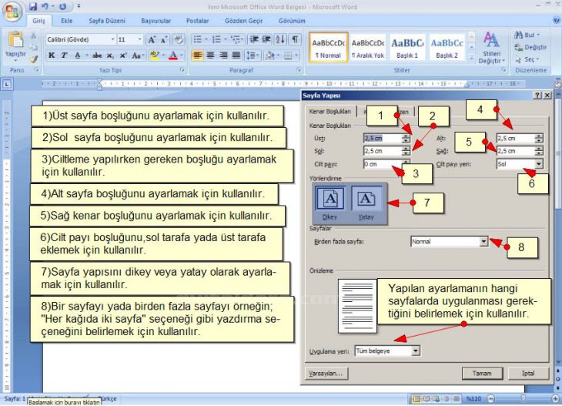
Task: Open the Değiştir replace tool
Action: (530, 47)
